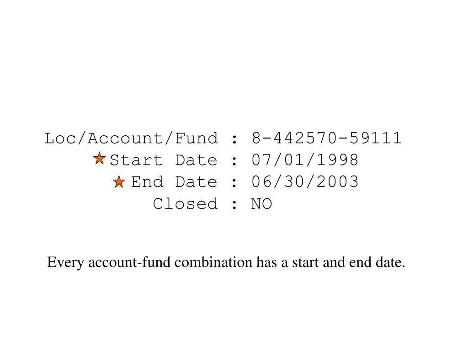The image size is (468, 351).
Task: Select the Loc/Account/Fund label
Action: pos(131,138)
